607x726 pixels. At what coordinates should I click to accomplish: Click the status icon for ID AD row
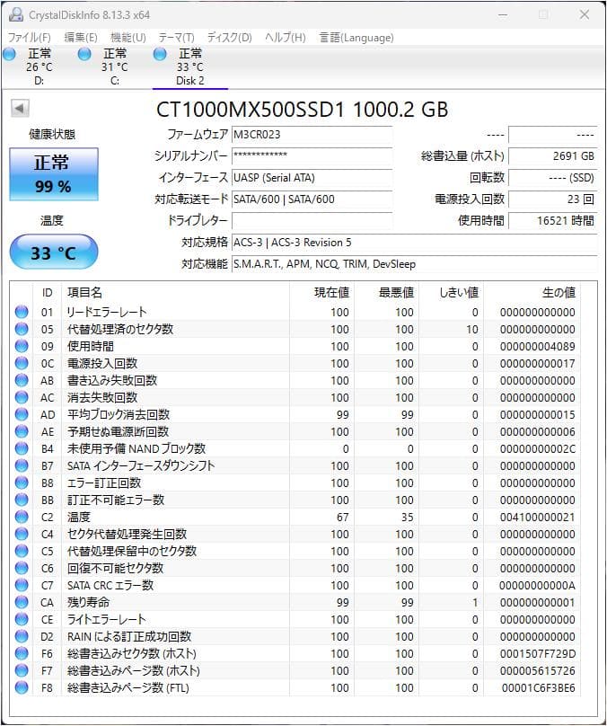click(22, 414)
